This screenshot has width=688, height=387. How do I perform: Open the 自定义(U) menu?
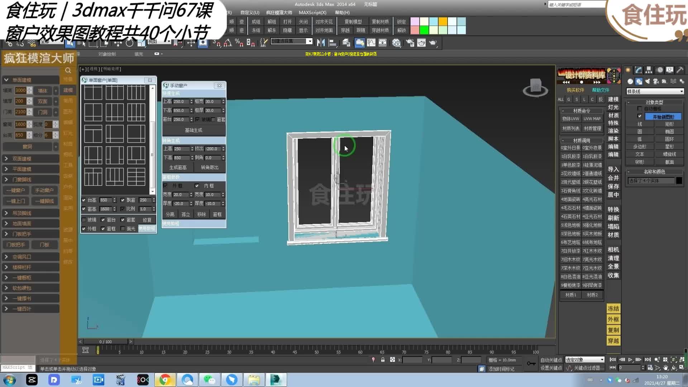(250, 12)
